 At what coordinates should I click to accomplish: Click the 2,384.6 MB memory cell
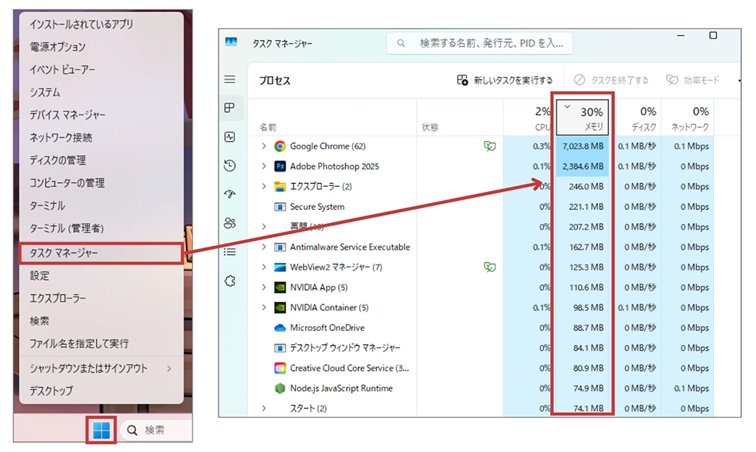tap(583, 166)
